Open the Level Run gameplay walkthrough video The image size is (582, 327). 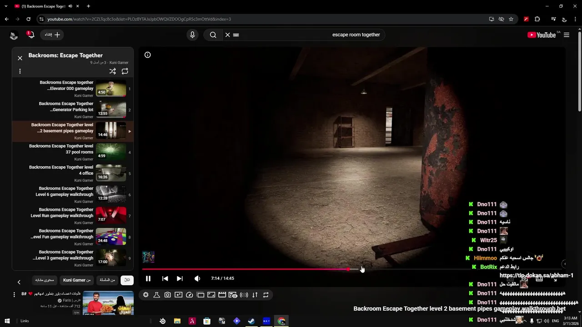pyautogui.click(x=73, y=216)
